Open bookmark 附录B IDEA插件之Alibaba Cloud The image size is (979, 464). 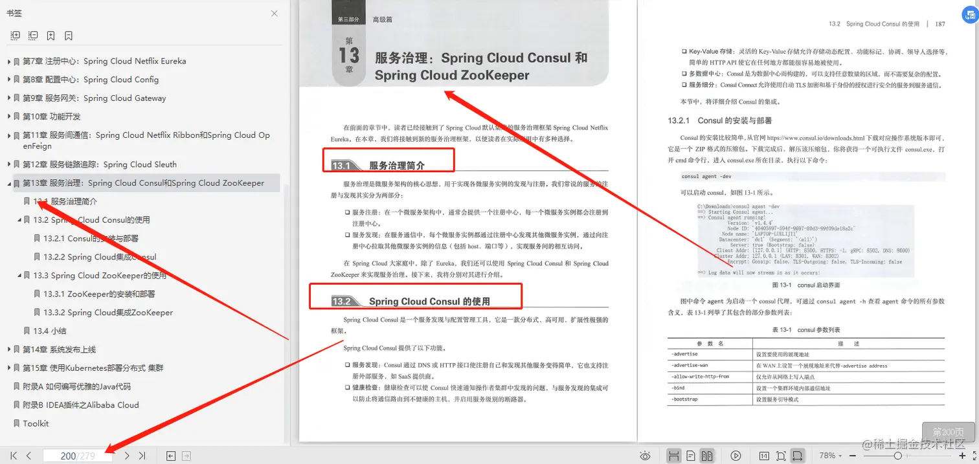click(x=81, y=405)
